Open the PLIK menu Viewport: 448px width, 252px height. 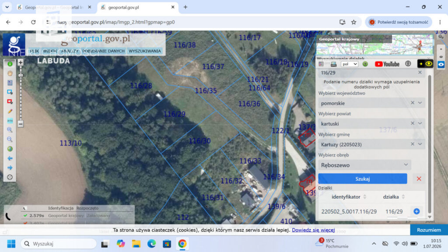coord(35,51)
